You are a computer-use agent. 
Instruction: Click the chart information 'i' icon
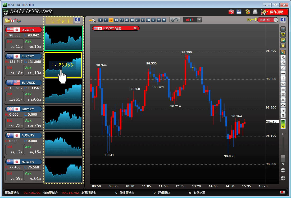coord(283,29)
